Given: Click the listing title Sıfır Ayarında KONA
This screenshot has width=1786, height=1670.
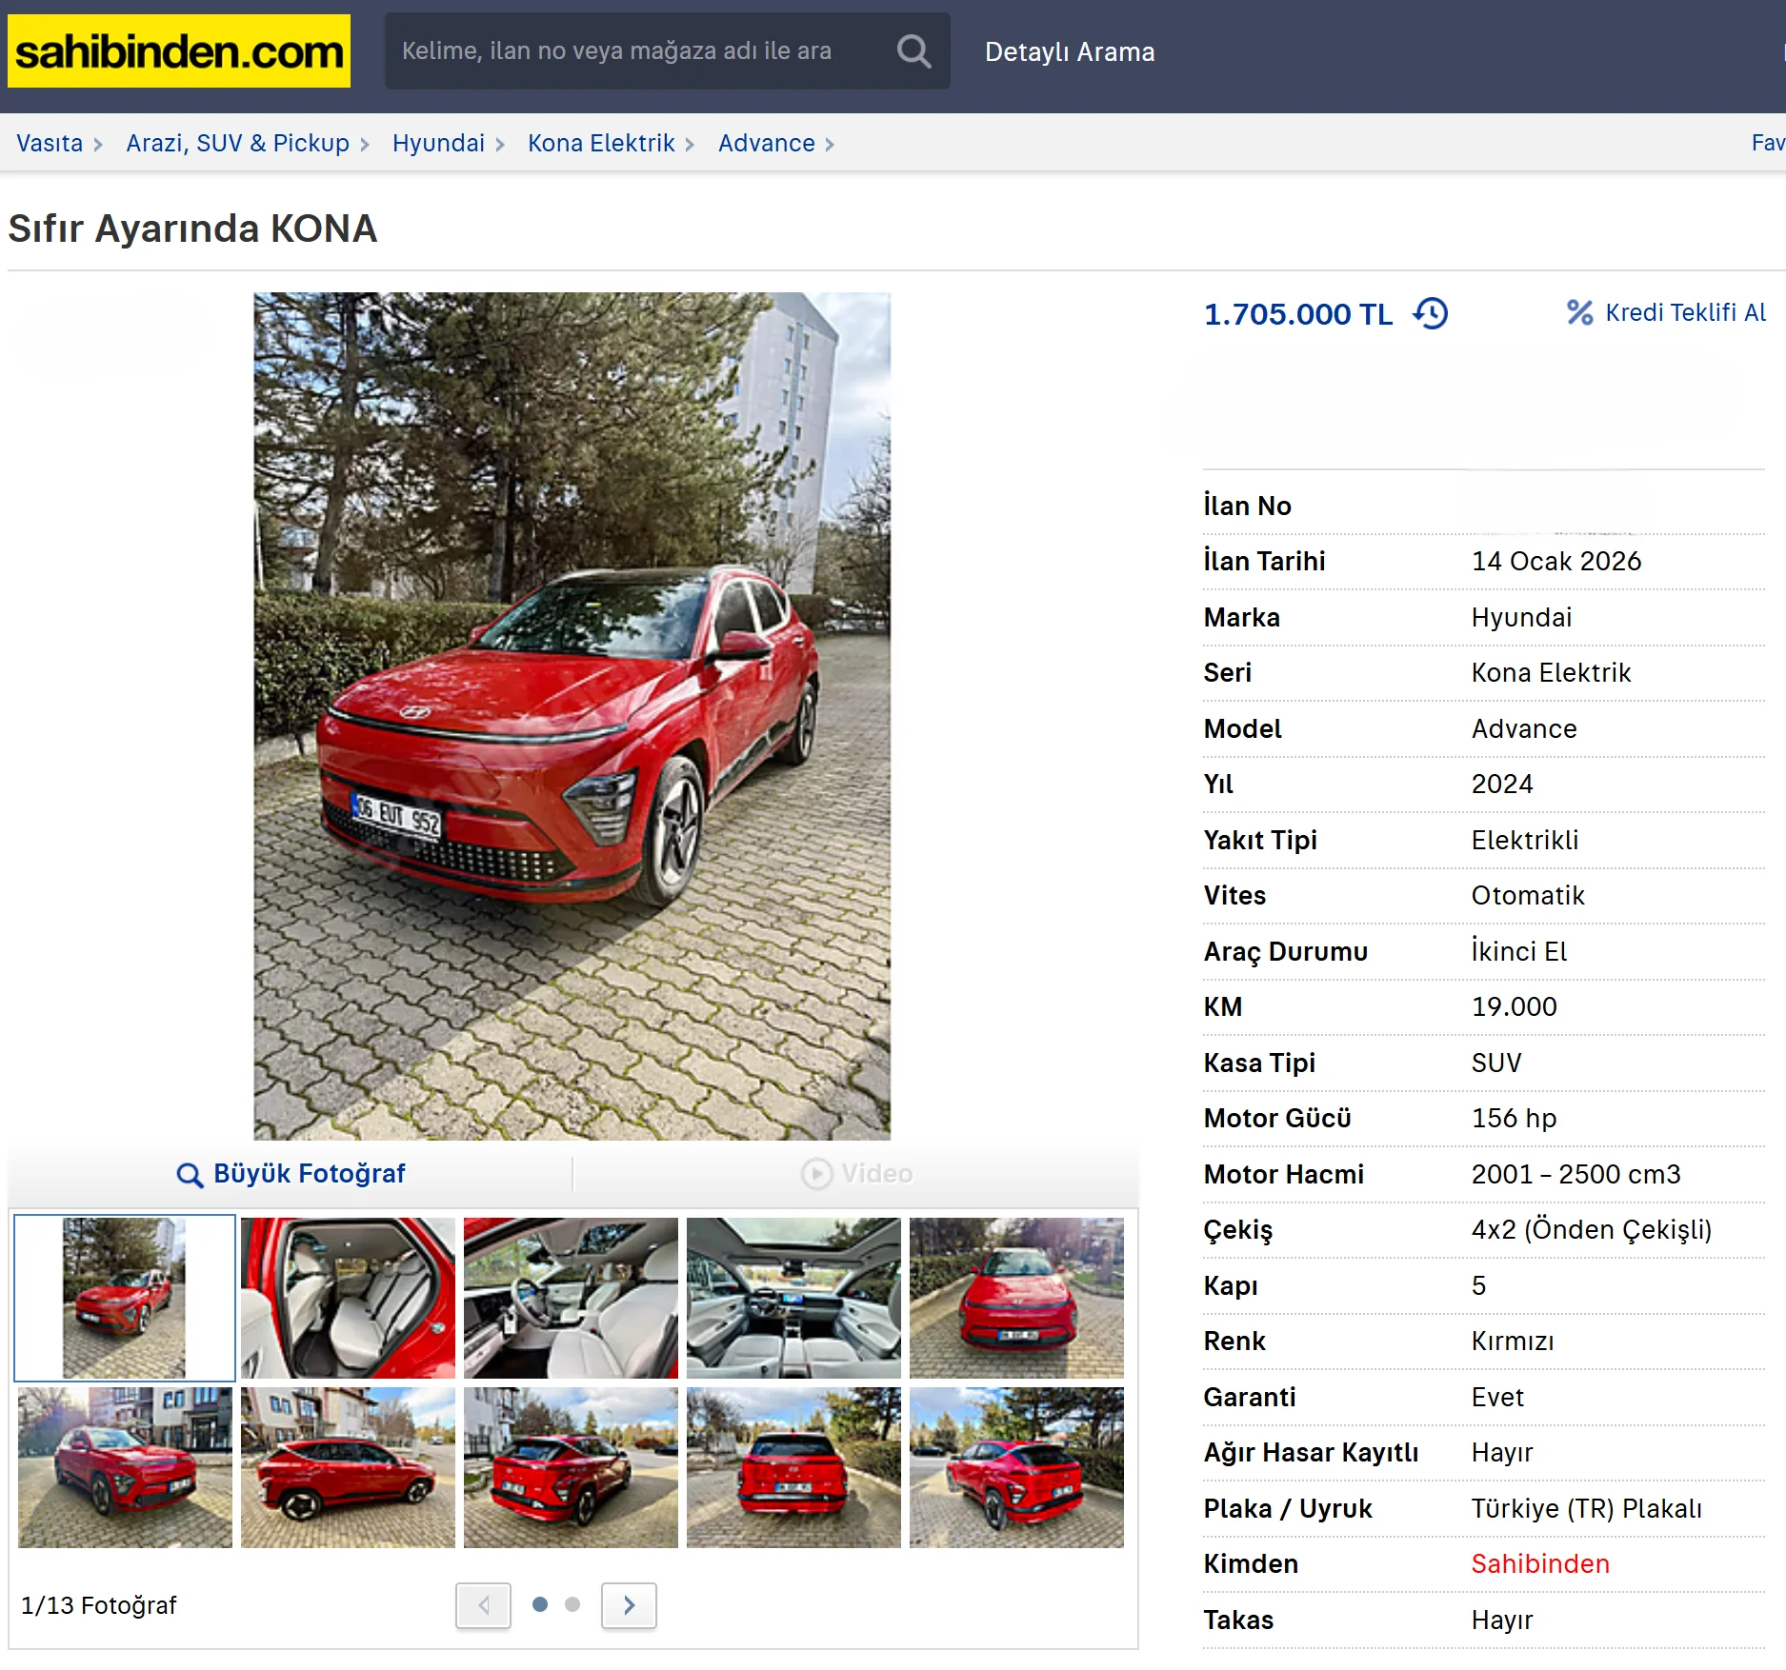Looking at the screenshot, I should 192,229.
